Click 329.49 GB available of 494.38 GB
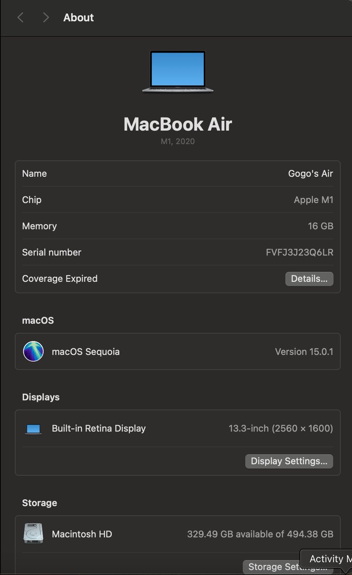Viewport: 352px width, 575px height. [x=260, y=534]
